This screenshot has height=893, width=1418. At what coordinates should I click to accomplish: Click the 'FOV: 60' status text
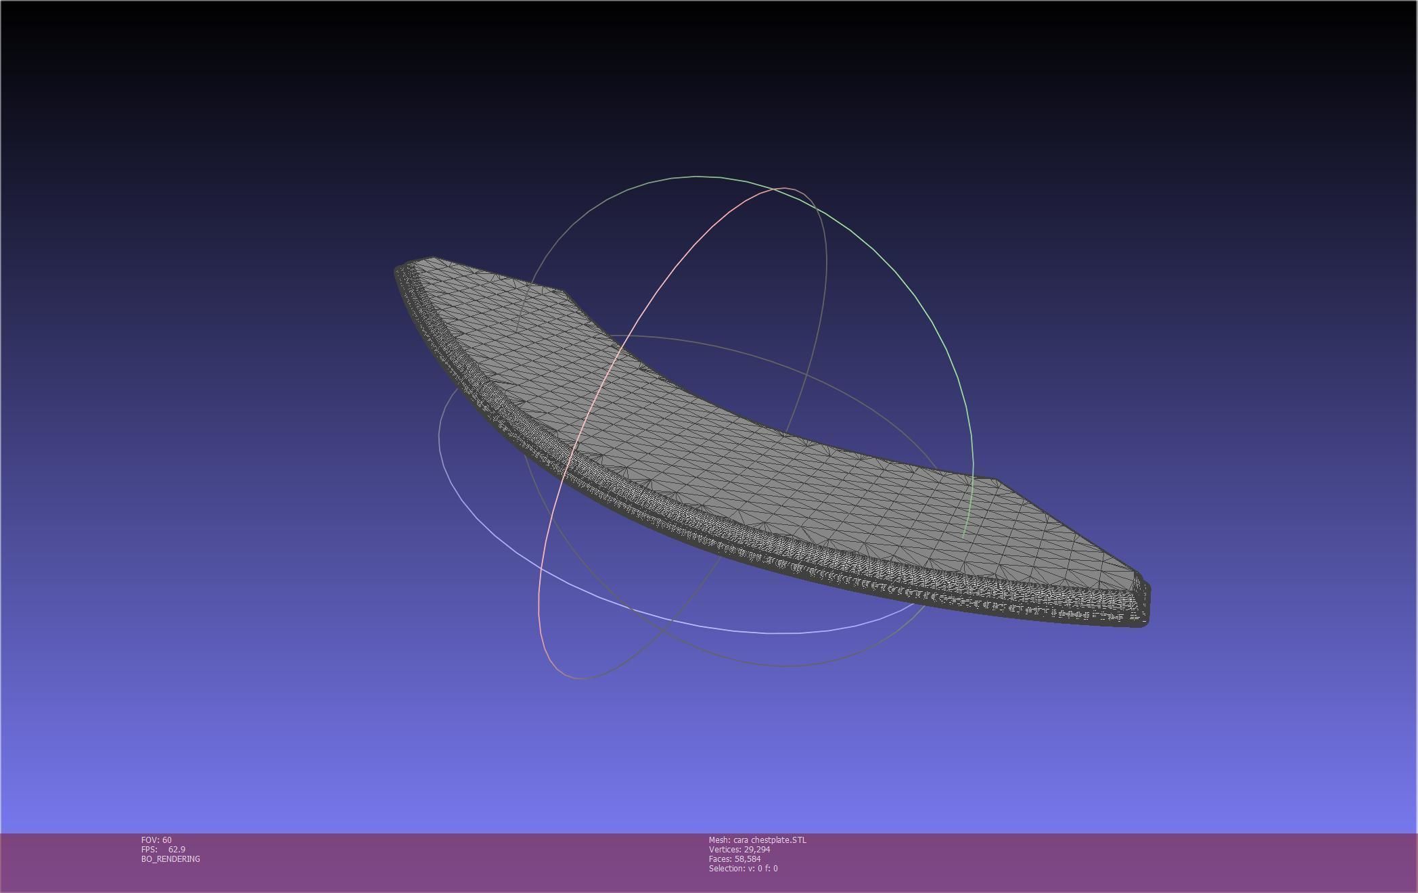(156, 840)
